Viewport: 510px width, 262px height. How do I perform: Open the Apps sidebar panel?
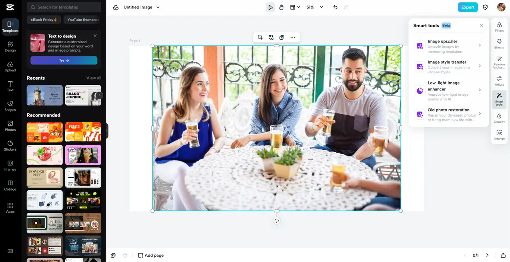click(x=10, y=208)
